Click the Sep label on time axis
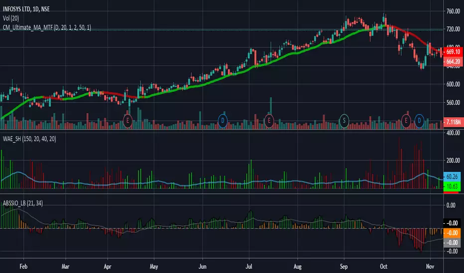The width and height of the screenshot is (464, 273). [344, 267]
